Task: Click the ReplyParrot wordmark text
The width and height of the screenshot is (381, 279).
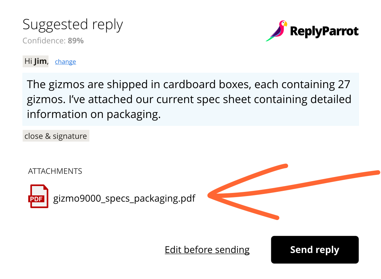Action: 324,32
